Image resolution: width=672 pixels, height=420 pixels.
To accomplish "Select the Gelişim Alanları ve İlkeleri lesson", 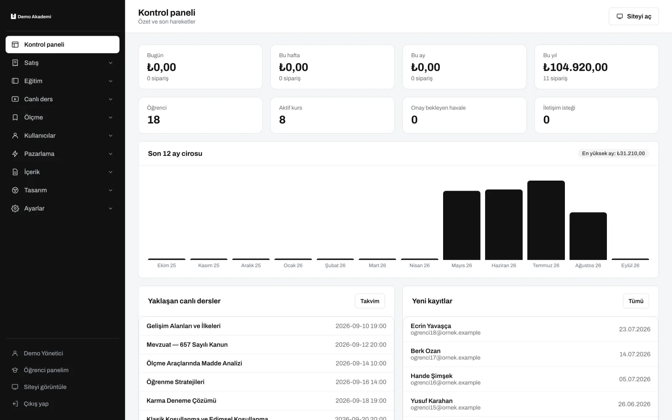I will tap(266, 326).
